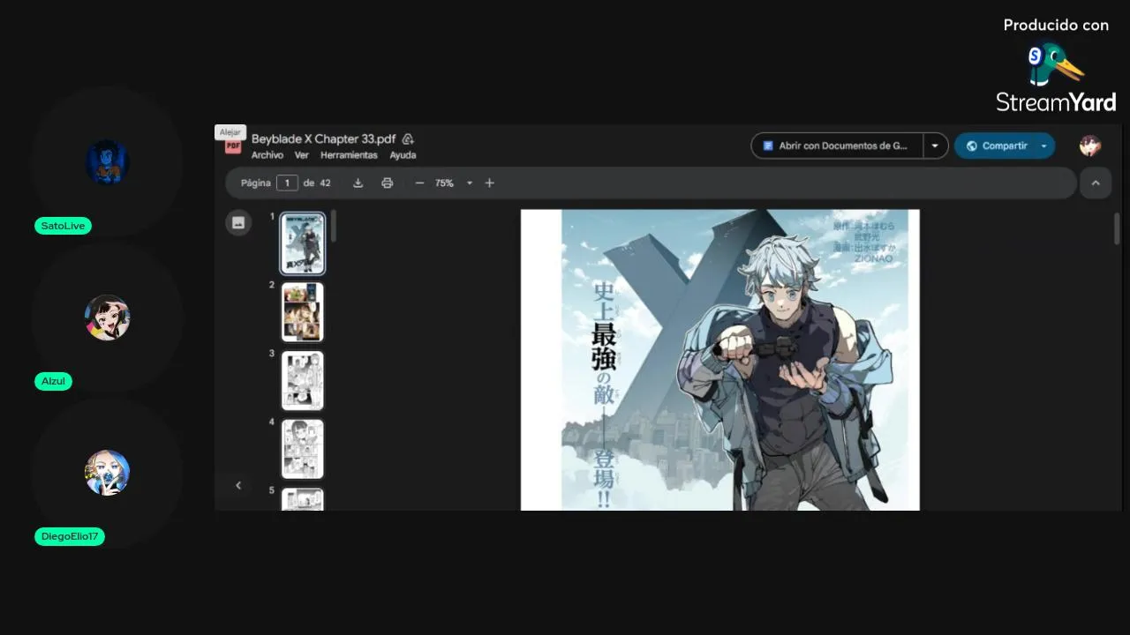This screenshot has width=1130, height=635.
Task: Click the manga cover page image
Action: point(719,360)
